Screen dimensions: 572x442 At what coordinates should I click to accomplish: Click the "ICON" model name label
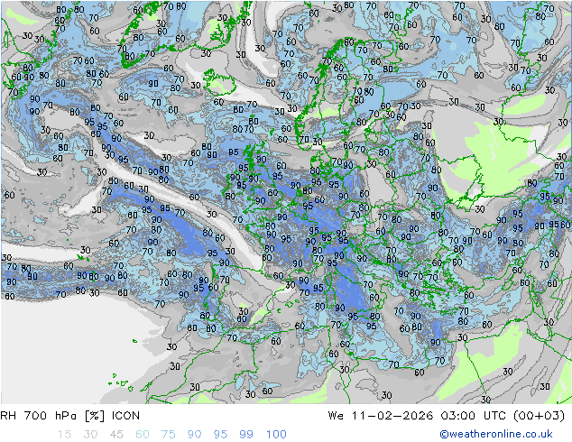(x=125, y=416)
